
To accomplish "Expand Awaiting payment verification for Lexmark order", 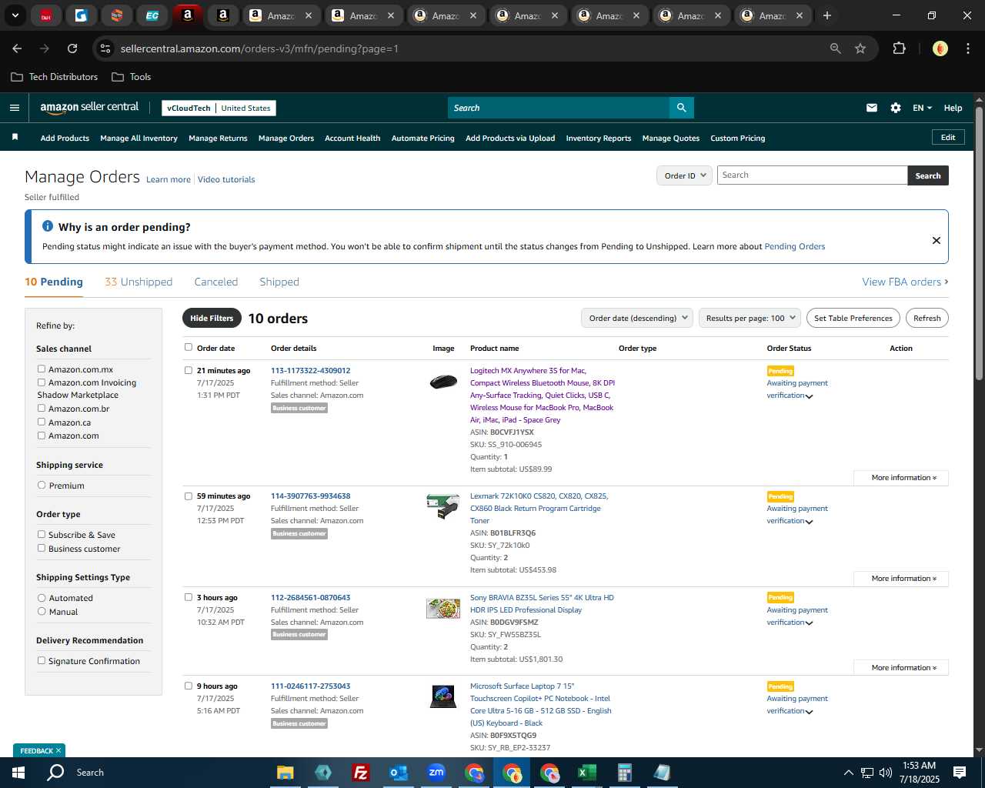I will (x=809, y=522).
